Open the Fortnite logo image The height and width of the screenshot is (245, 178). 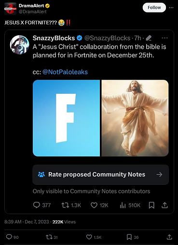[66, 118]
